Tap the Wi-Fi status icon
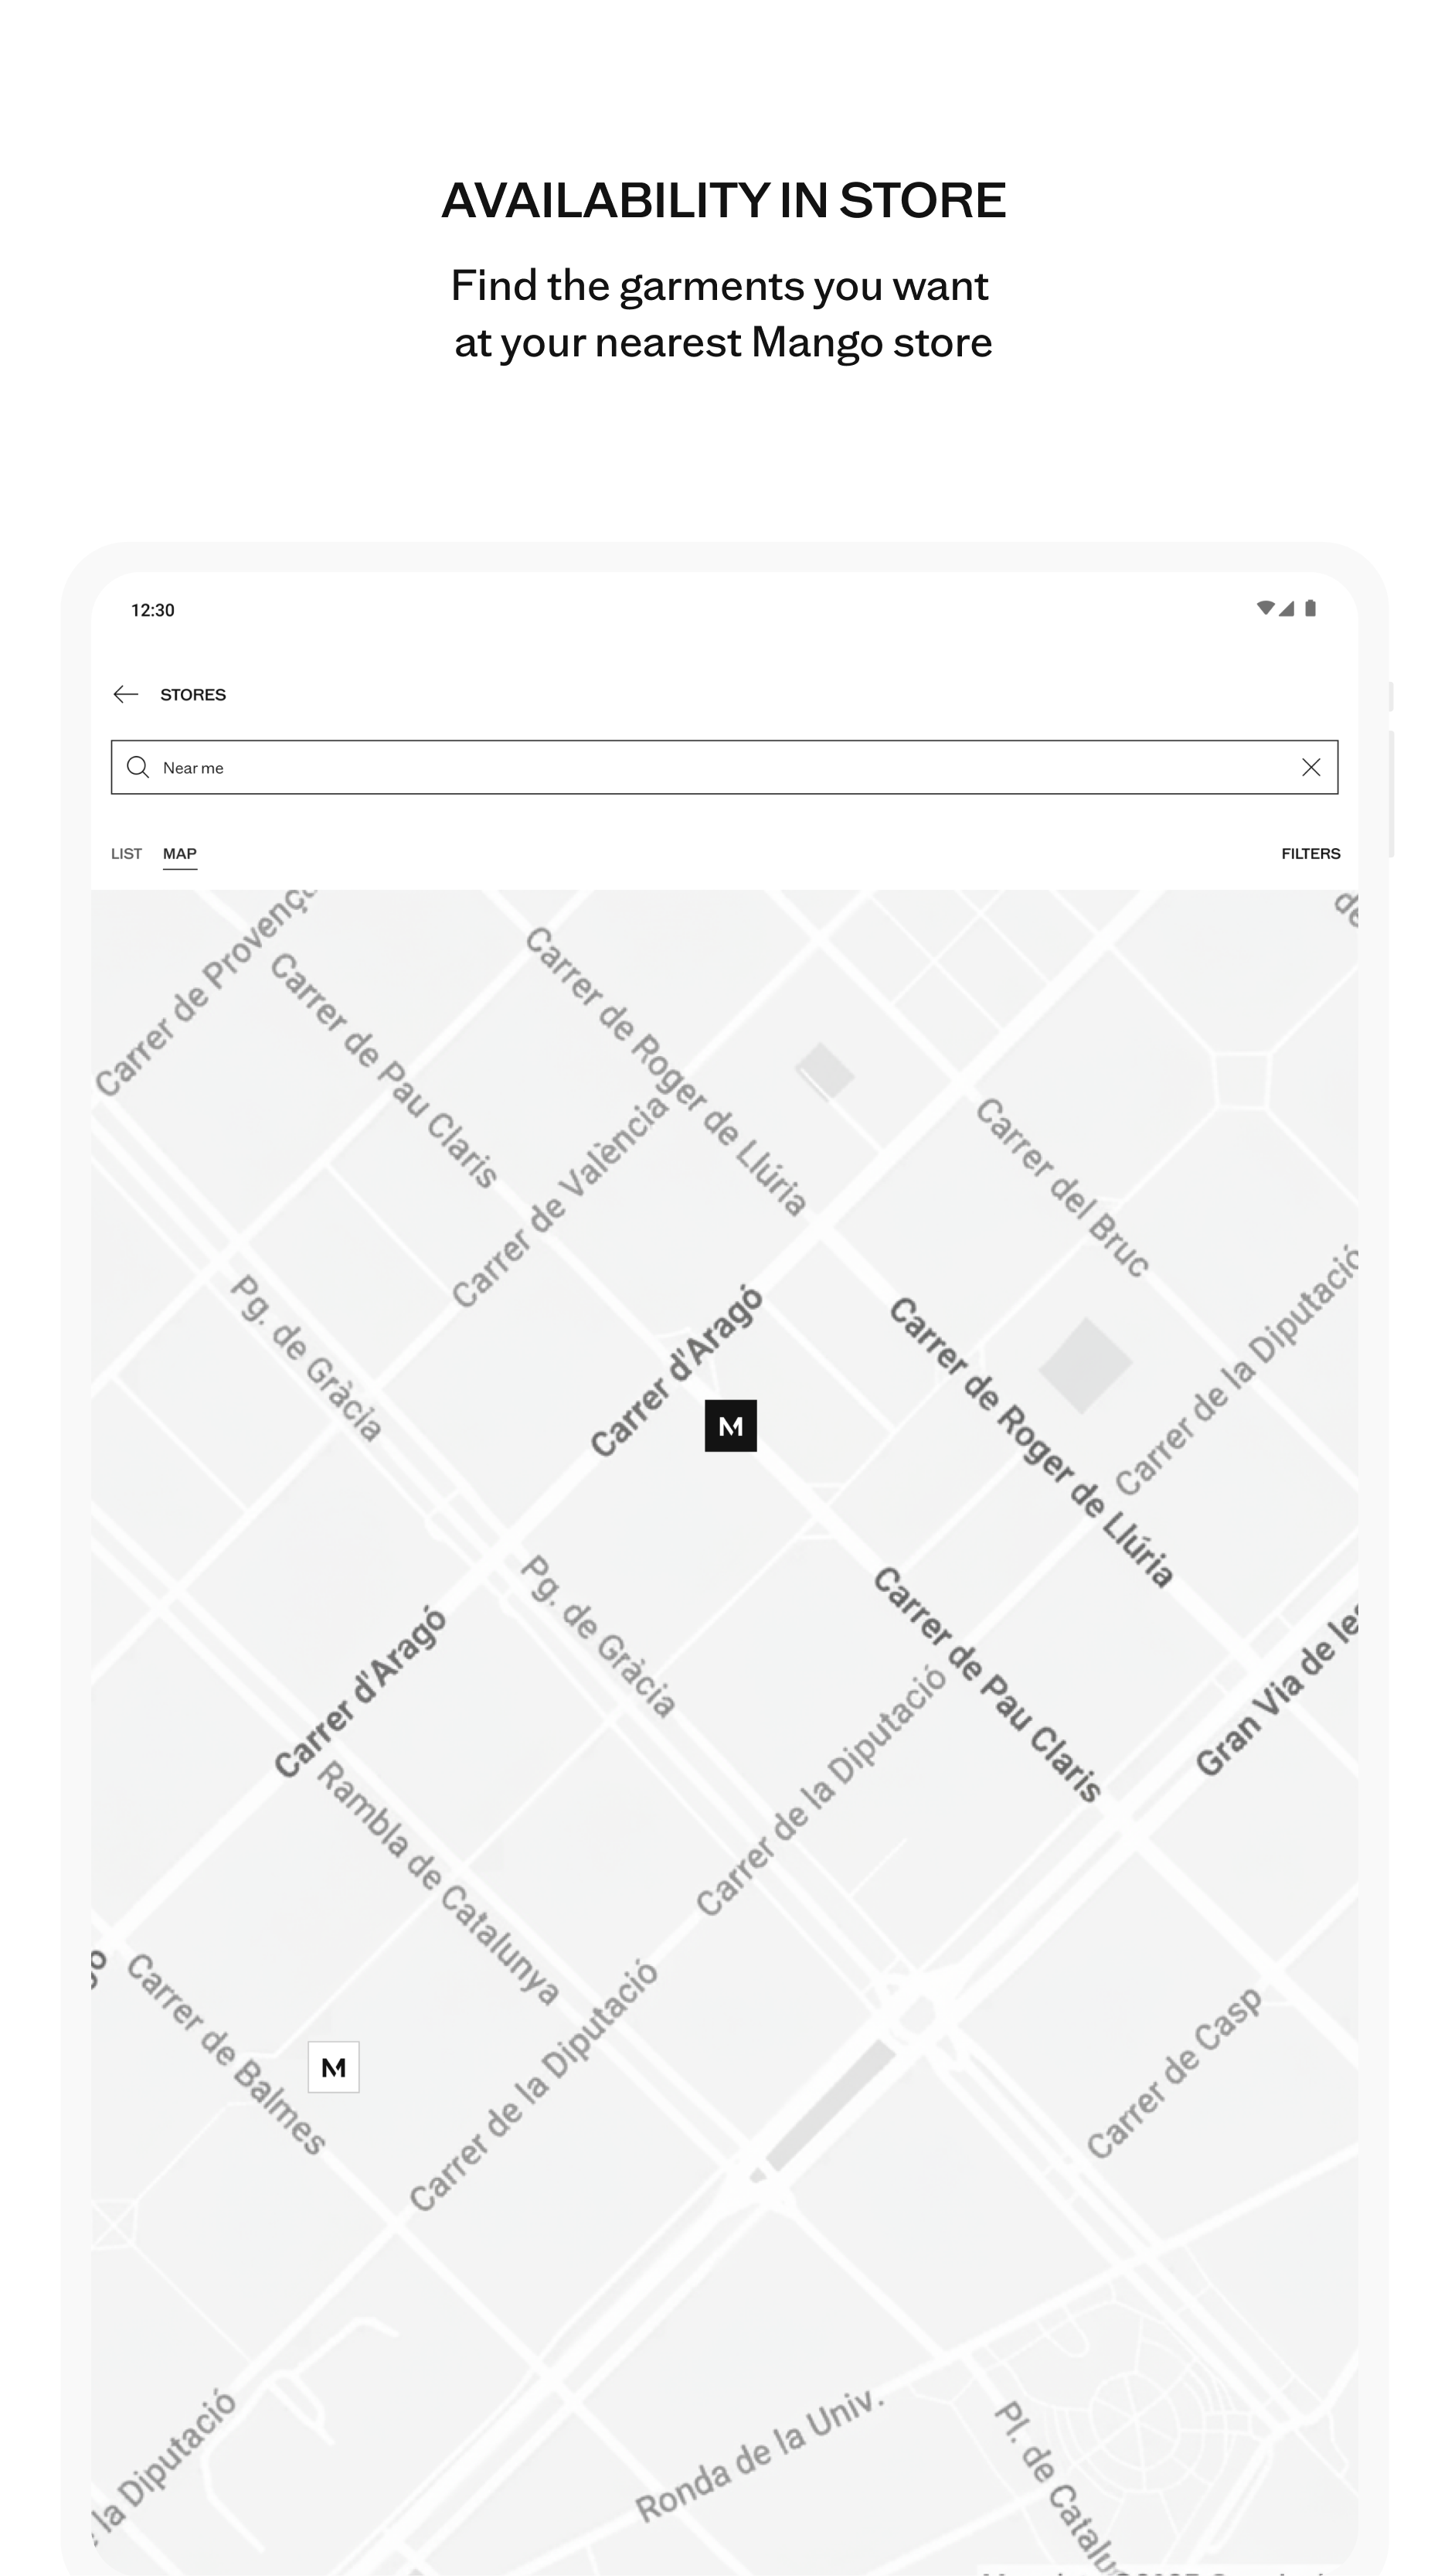This screenshot has width=1448, height=2576. coord(1265,608)
